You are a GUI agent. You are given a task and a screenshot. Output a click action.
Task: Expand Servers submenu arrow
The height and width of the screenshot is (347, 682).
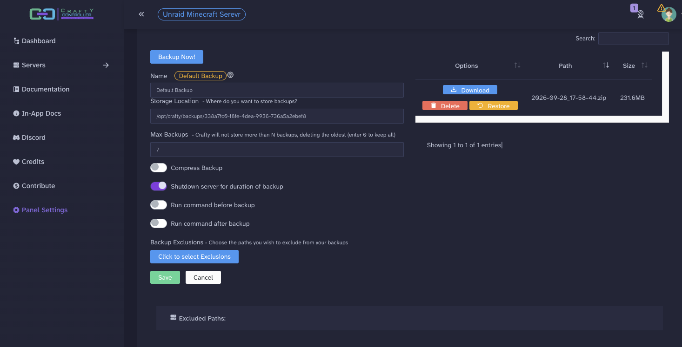pyautogui.click(x=106, y=65)
